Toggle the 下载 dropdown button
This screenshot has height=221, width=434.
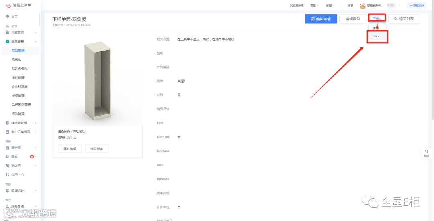(377, 19)
